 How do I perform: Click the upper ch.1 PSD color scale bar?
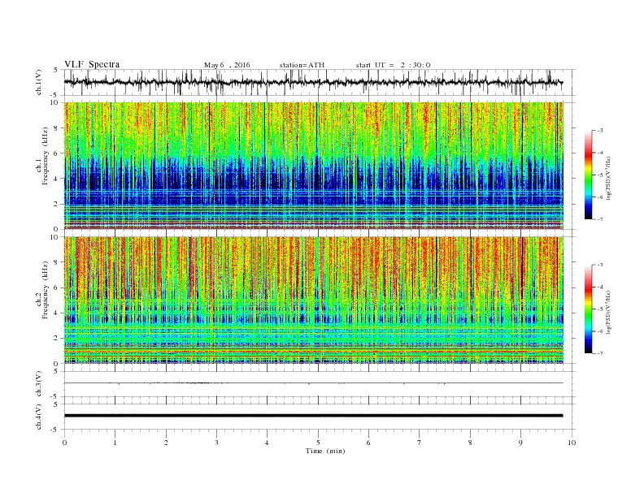(x=588, y=175)
